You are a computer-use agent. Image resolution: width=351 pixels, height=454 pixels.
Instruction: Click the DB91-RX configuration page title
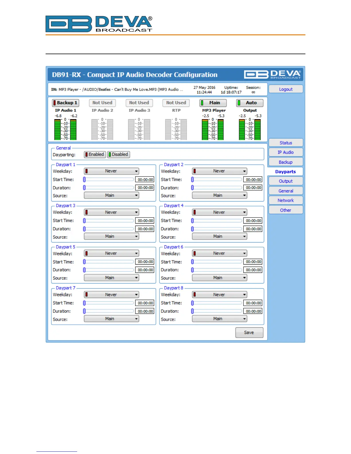134,75
